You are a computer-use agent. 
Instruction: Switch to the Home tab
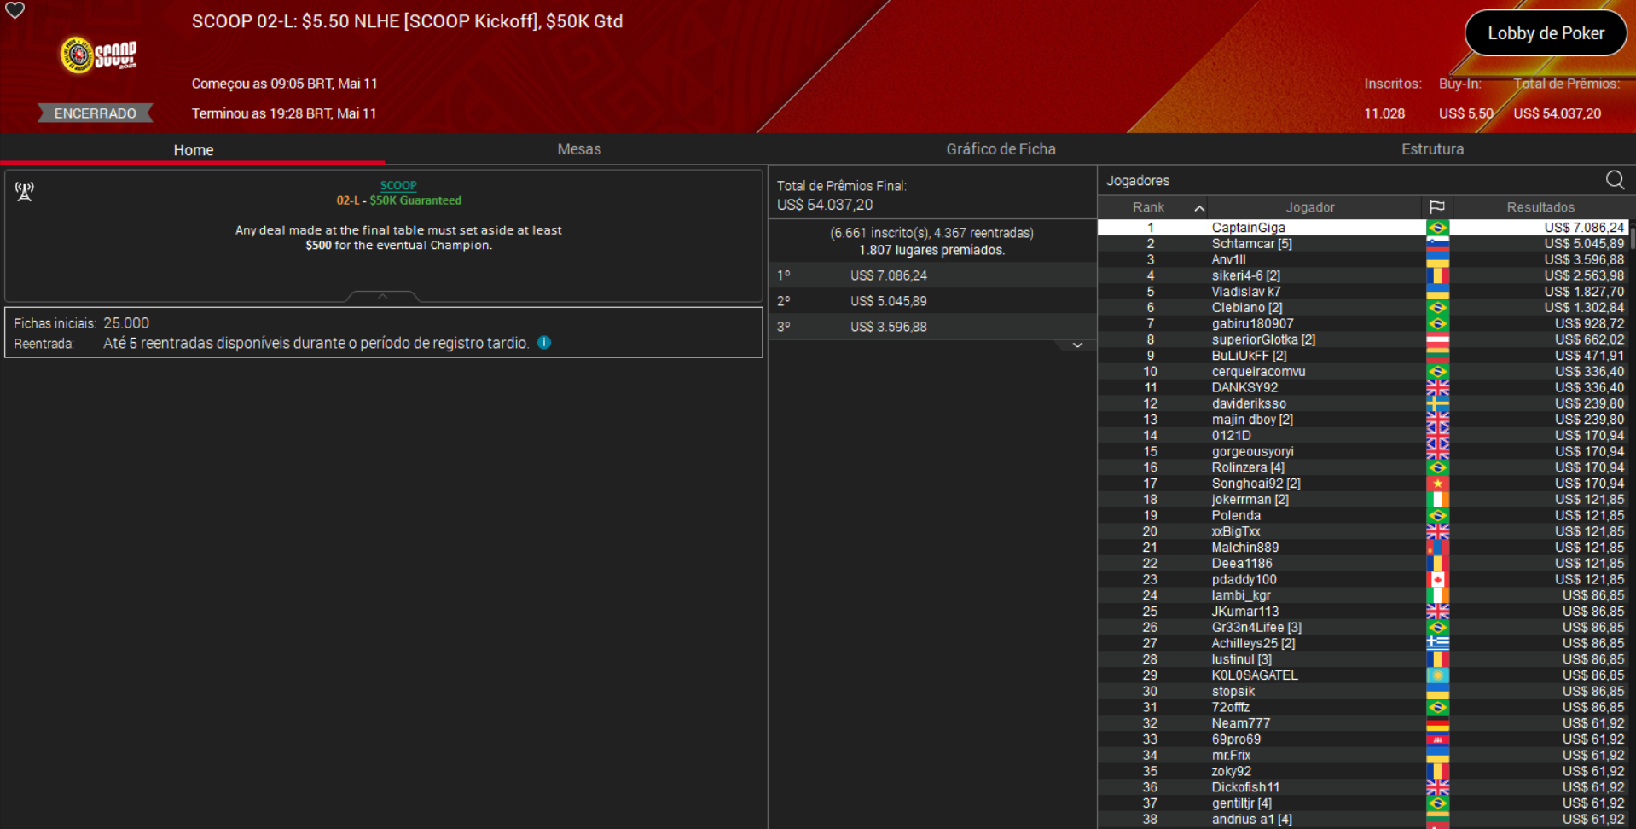[x=193, y=149]
